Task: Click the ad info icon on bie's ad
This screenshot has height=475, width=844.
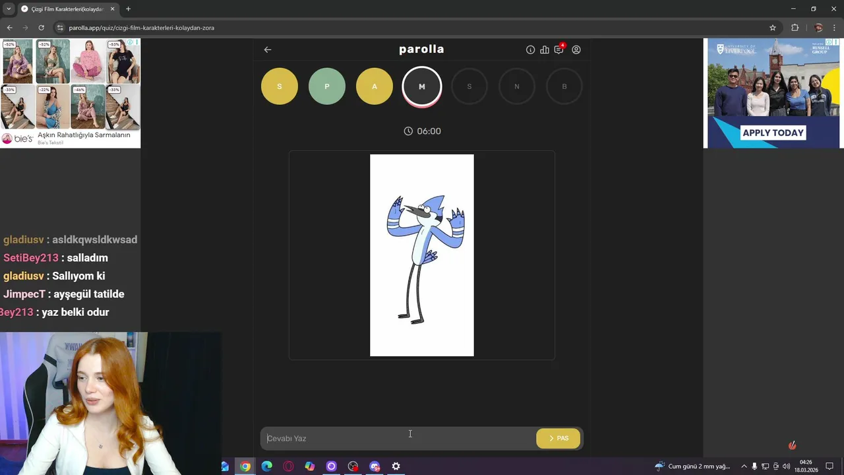Action: pyautogui.click(x=130, y=42)
